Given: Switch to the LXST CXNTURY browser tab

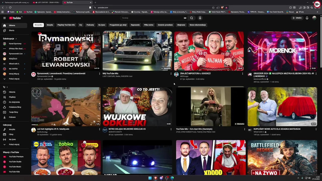Looking at the screenshot, I should coord(47,3).
